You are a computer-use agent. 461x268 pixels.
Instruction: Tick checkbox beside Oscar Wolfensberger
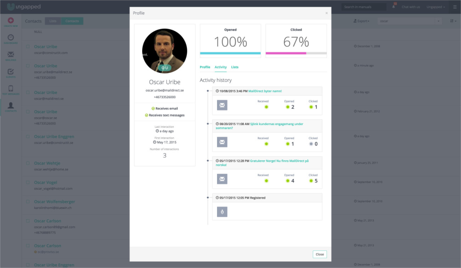pos(28,201)
